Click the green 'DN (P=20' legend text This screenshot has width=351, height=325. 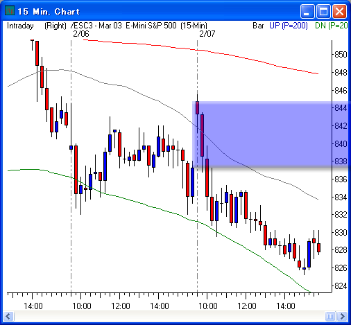[332, 26]
